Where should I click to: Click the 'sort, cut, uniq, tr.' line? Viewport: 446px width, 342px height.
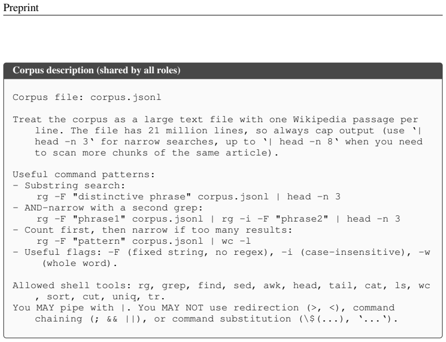click(x=100, y=296)
